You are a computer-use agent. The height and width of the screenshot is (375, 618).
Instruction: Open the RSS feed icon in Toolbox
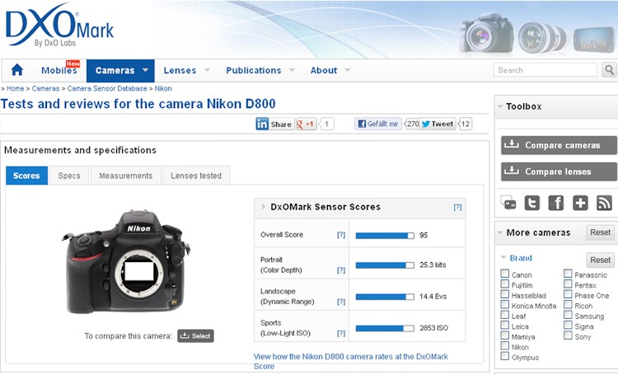tap(604, 203)
